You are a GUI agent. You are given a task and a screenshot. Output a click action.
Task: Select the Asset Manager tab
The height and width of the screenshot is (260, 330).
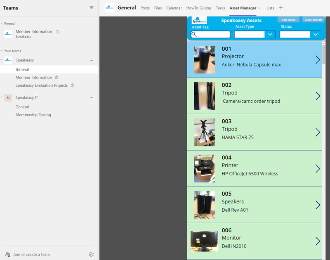coord(243,8)
